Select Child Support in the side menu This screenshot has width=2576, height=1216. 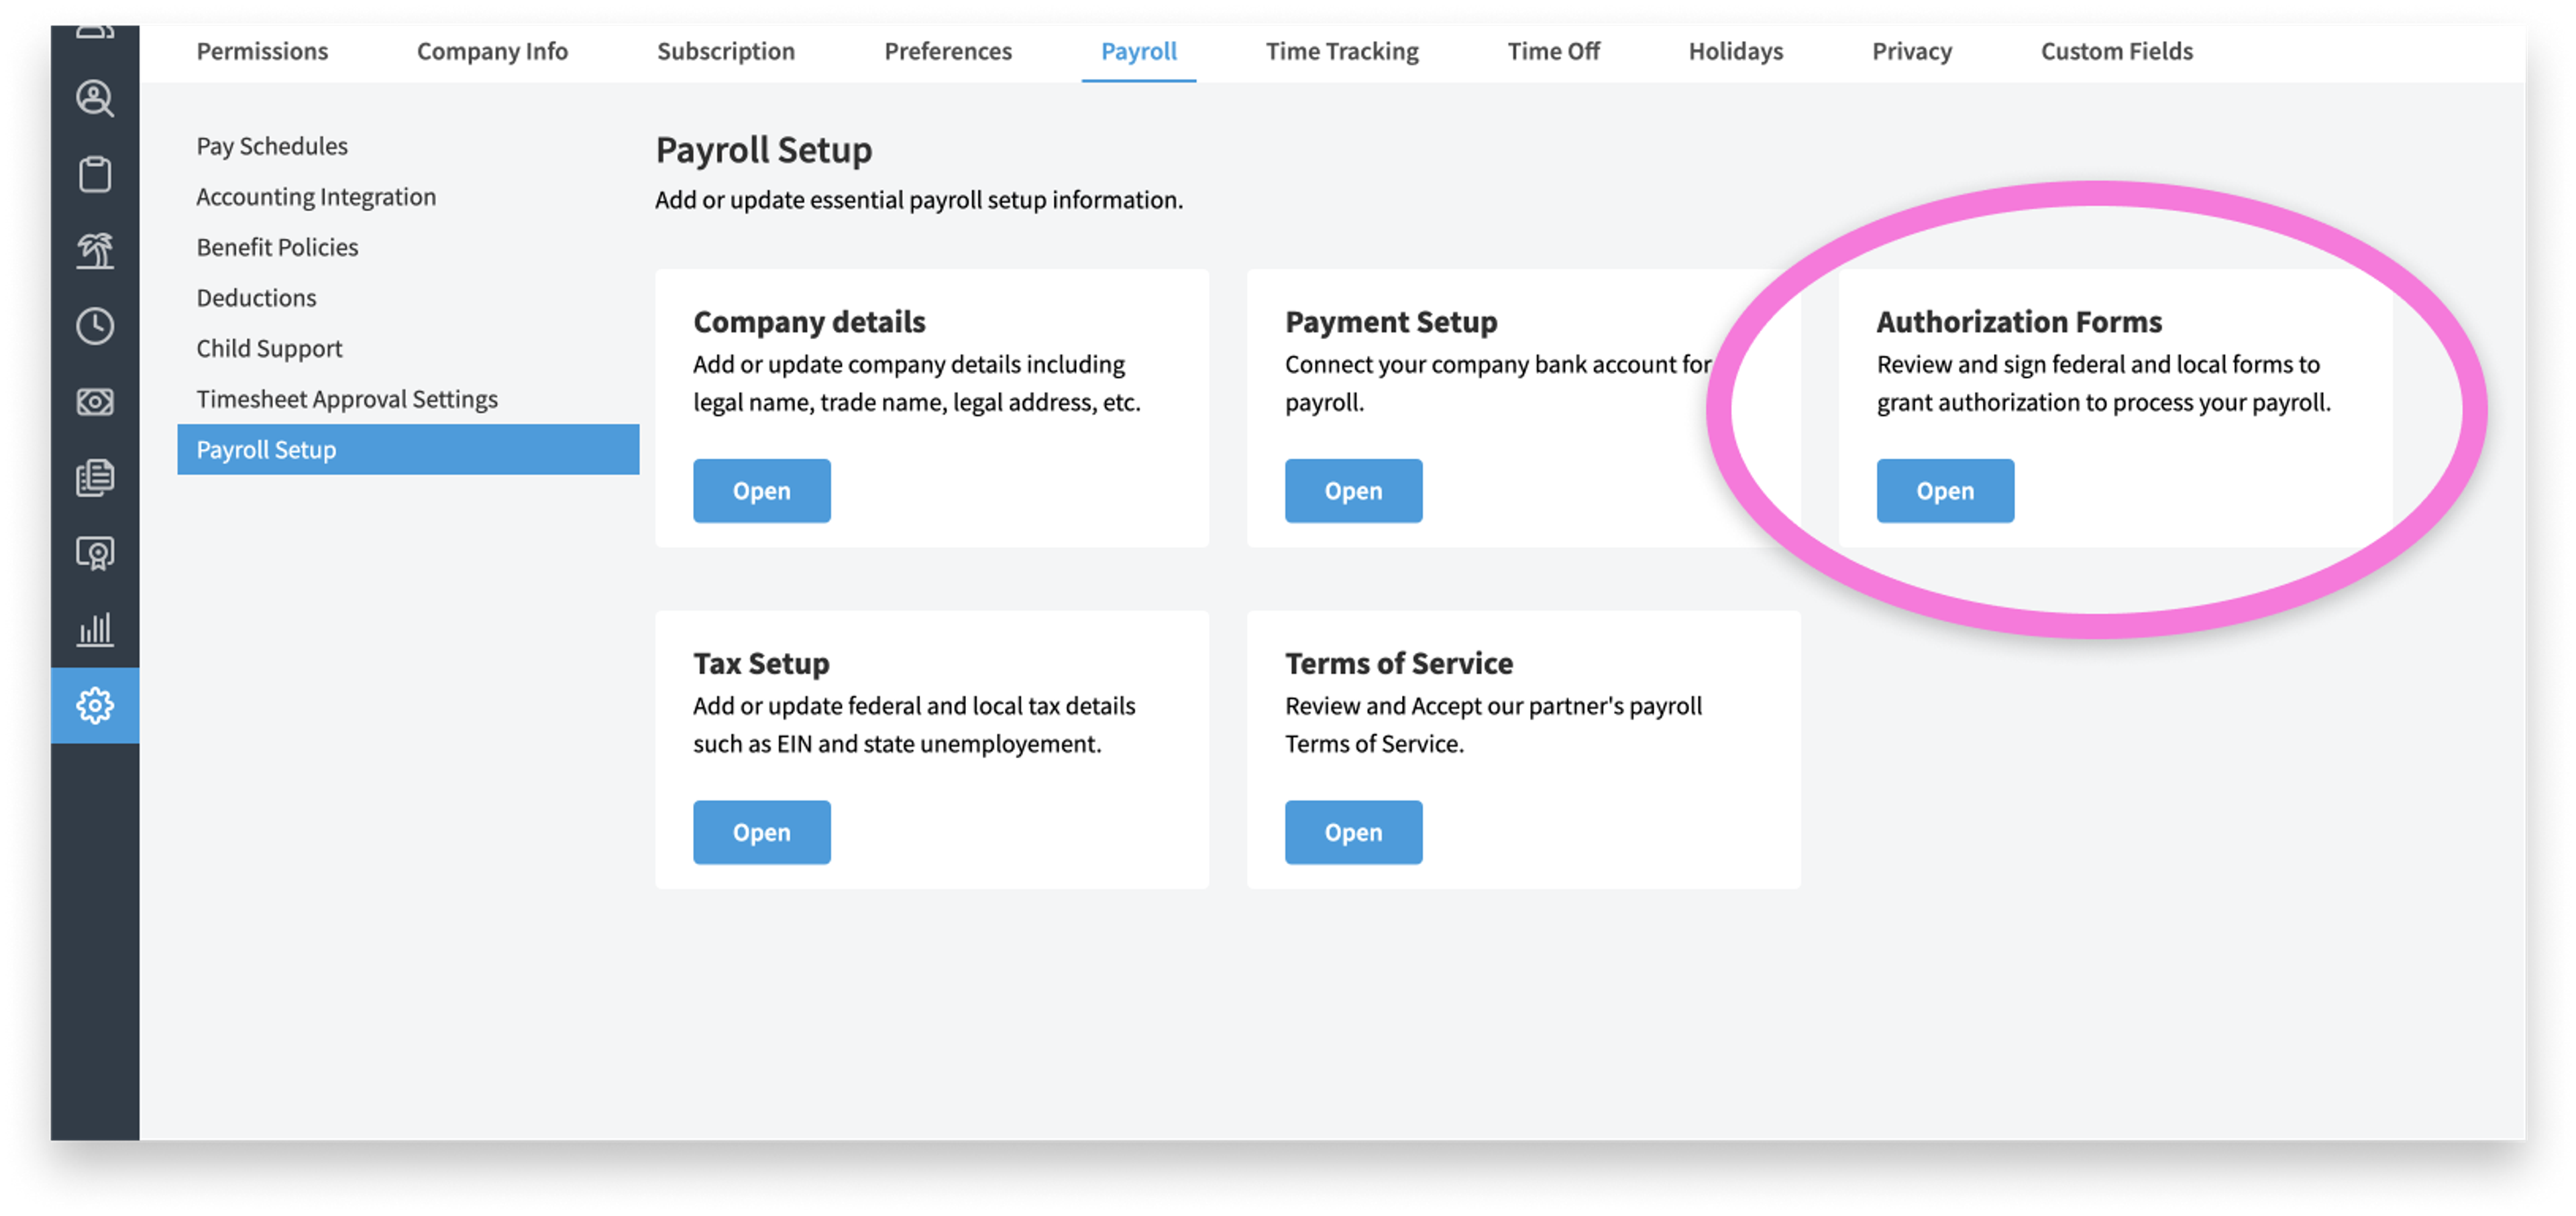pyautogui.click(x=269, y=349)
